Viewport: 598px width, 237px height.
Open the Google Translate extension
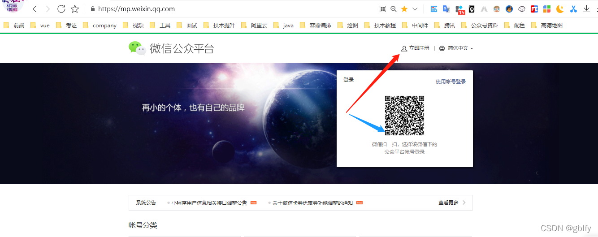446,9
